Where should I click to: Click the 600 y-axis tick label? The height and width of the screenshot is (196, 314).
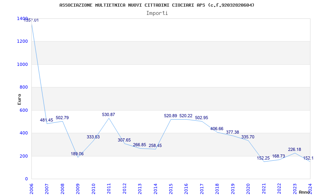coord(24,110)
